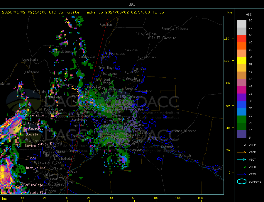Screen dimensions: 264x202
Task: Select the brown 45–48 dBZ legend swatch
Action: tap(242, 75)
